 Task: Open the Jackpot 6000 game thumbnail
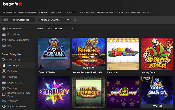click(123, 92)
